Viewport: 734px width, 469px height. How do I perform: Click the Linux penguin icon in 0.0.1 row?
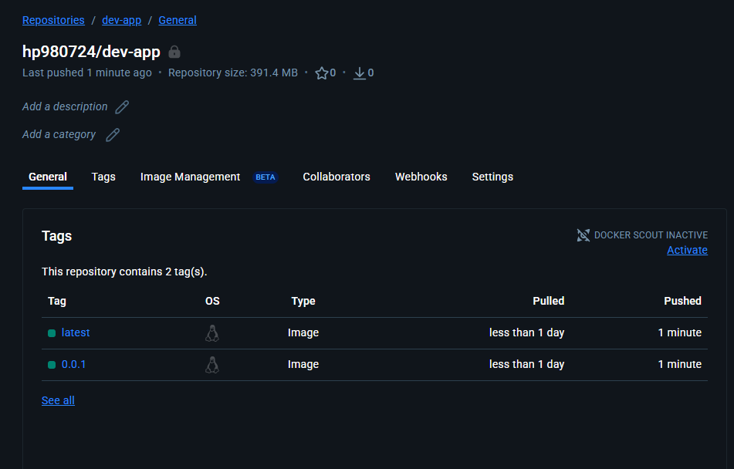click(212, 365)
